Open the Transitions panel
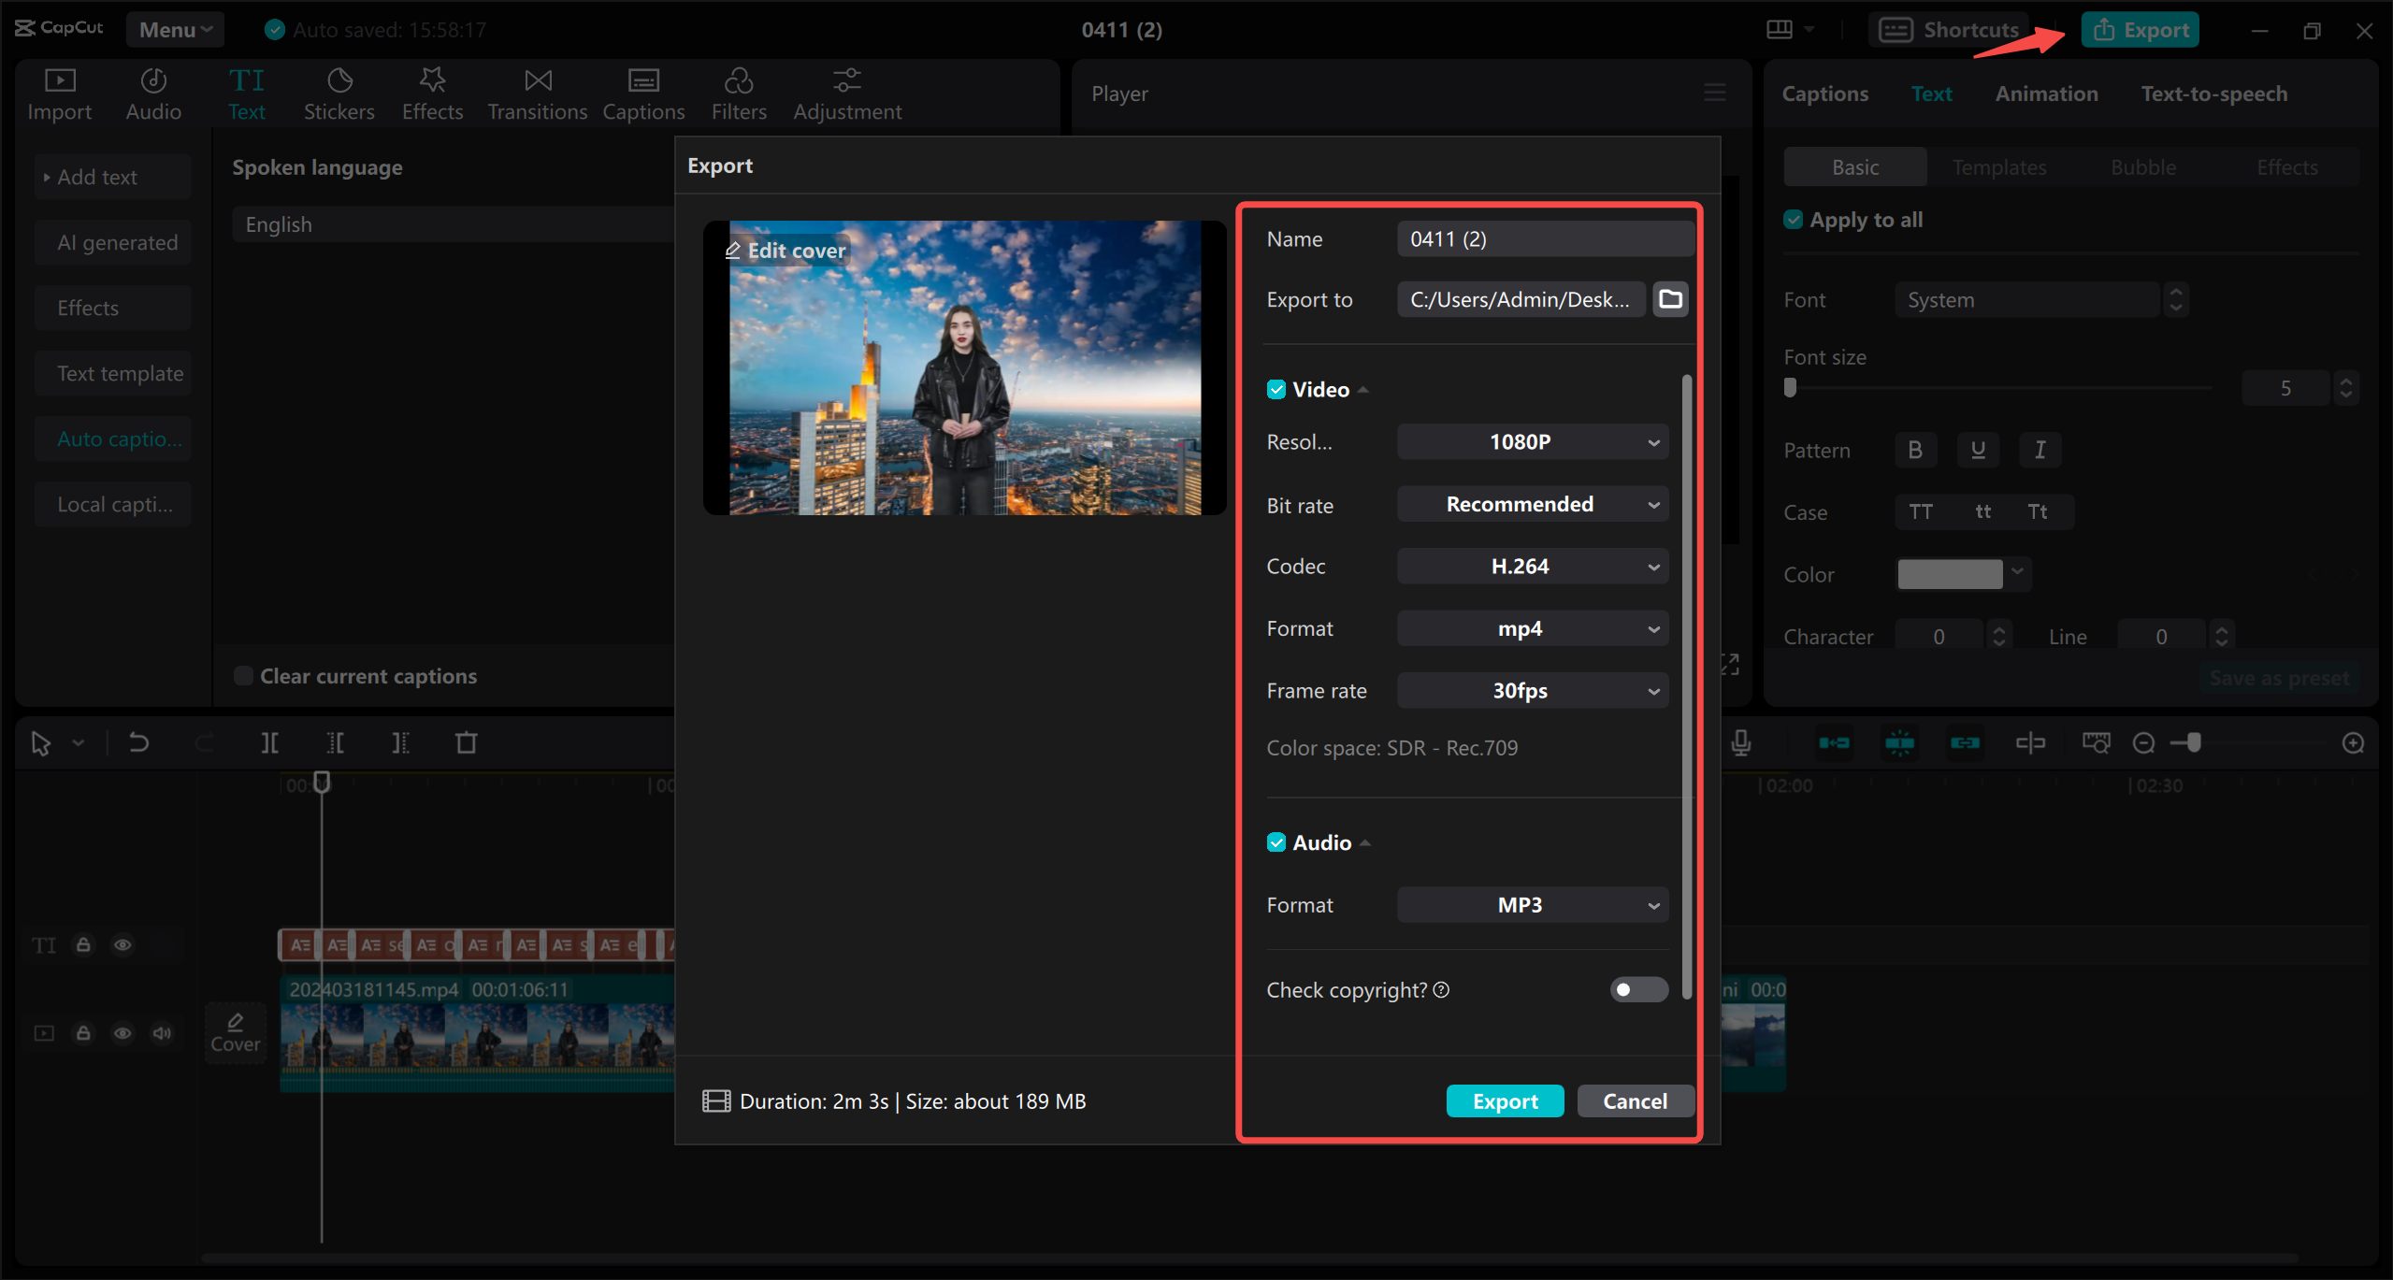The width and height of the screenshot is (2393, 1280). 536,93
